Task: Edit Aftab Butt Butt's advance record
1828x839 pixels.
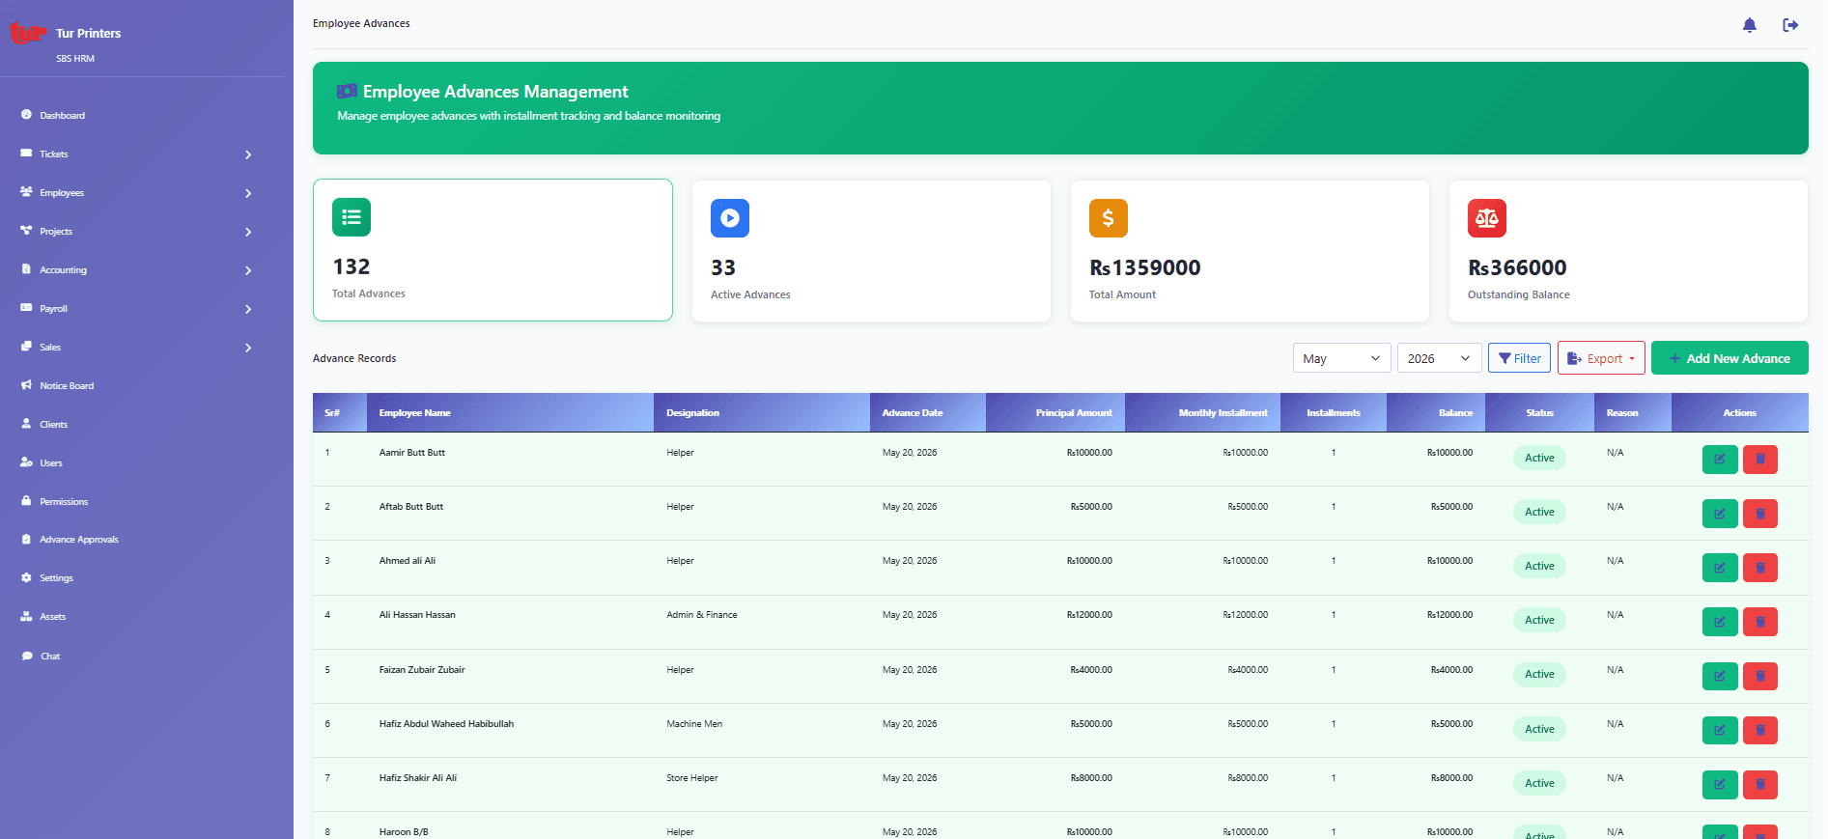Action: point(1720,514)
